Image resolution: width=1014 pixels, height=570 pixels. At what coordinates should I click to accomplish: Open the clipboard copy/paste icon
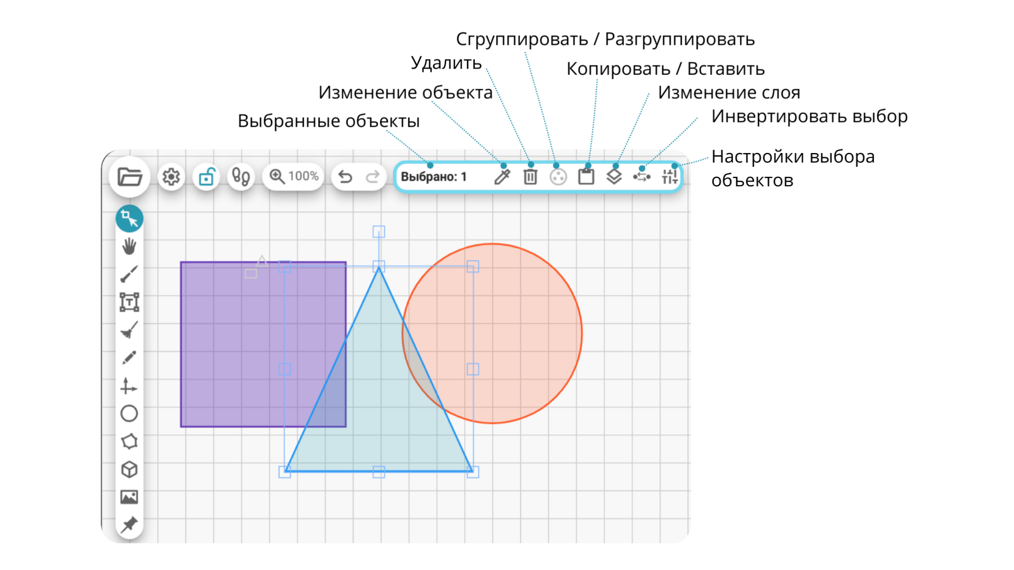coord(586,177)
